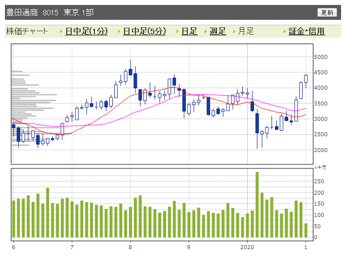Click the 株価チャート section label
This screenshot has width=347, height=261.
[x=27, y=31]
